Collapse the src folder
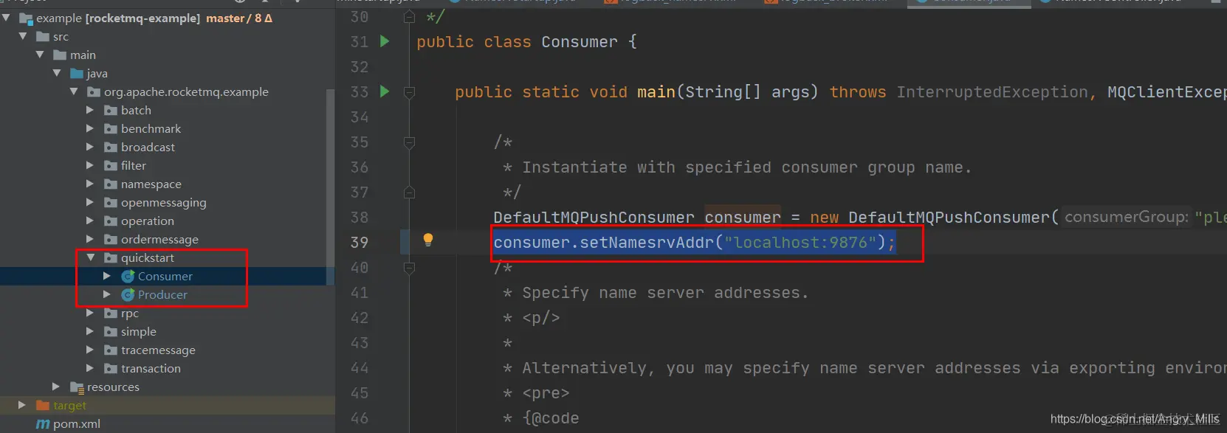This screenshot has height=433, width=1227. [23, 36]
